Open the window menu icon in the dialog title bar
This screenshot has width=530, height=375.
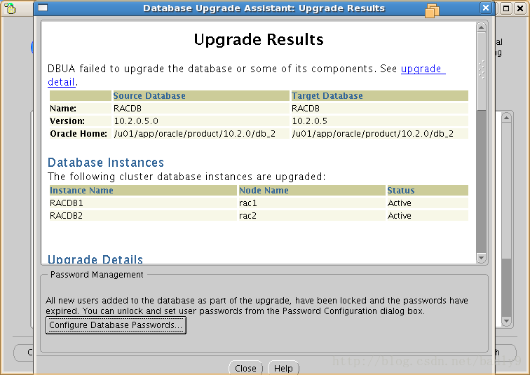point(43,8)
